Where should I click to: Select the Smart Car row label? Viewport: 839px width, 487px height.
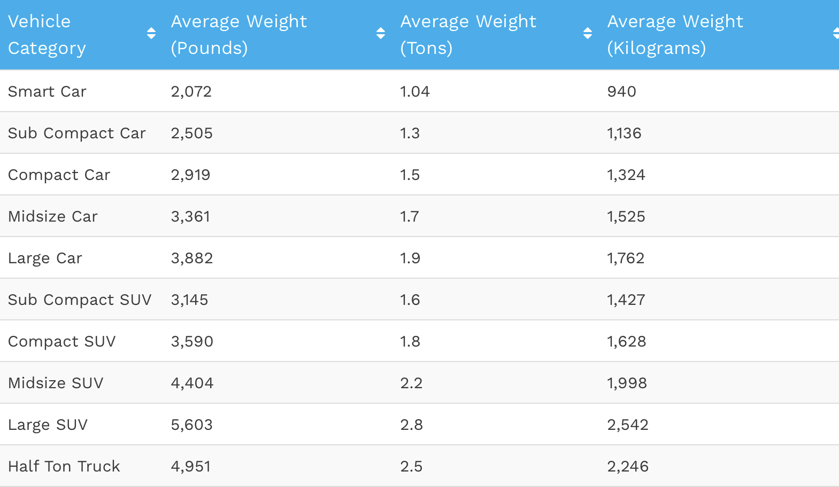(x=47, y=91)
